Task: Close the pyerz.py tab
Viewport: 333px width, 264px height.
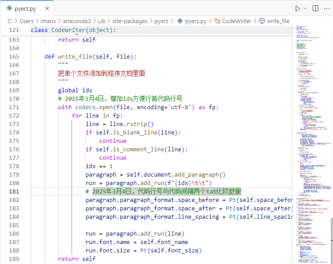Action: click(x=47, y=8)
